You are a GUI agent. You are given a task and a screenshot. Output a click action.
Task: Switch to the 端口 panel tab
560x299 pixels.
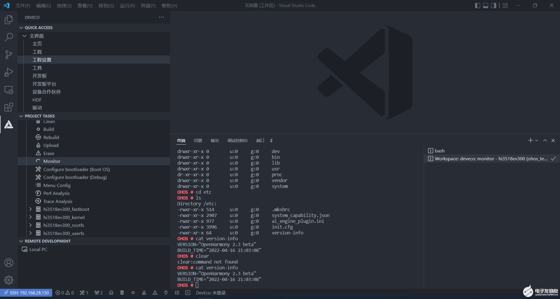pos(260,140)
